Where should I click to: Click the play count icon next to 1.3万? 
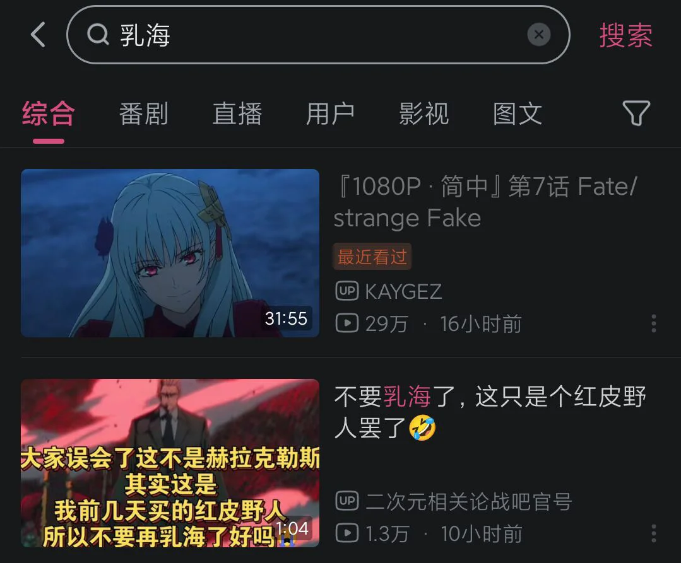347,533
